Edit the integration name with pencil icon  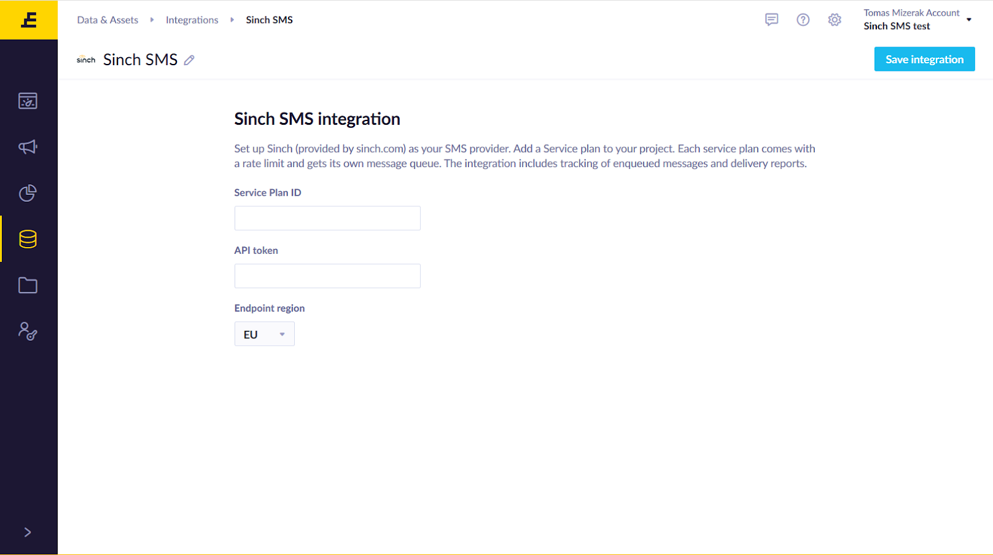[x=189, y=60]
